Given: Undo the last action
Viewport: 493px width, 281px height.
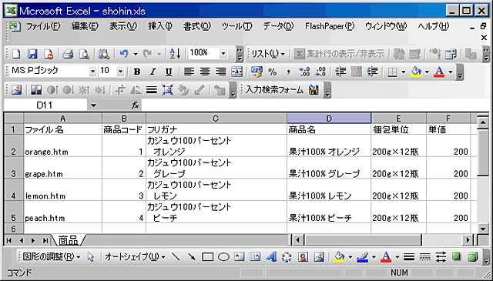Looking at the screenshot, I should pos(124,54).
